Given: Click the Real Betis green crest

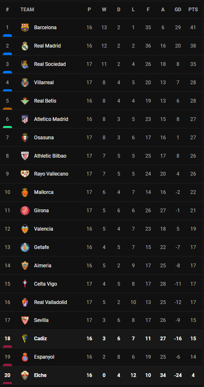Looking at the screenshot, I should point(25,101).
